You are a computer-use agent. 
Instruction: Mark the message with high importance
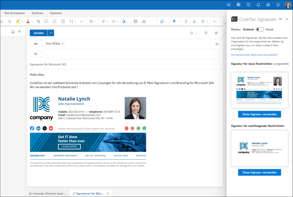pyautogui.click(x=185, y=21)
